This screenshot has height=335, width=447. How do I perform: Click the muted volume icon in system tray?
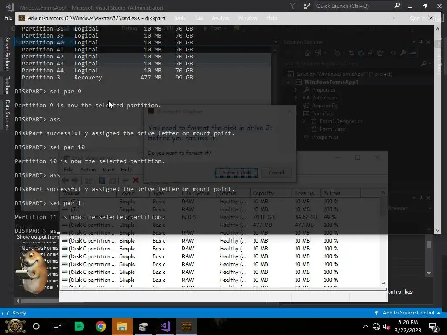[387, 326]
